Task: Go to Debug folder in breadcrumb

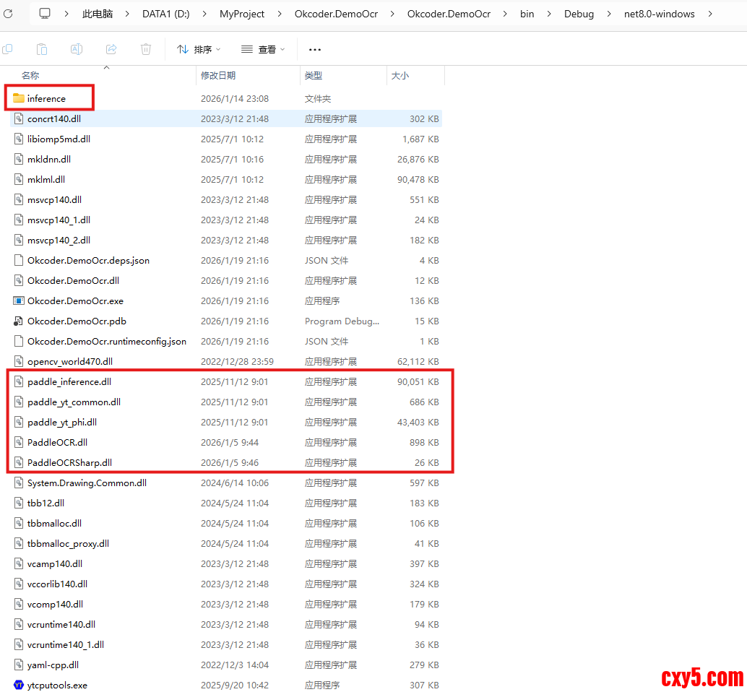Action: click(579, 14)
